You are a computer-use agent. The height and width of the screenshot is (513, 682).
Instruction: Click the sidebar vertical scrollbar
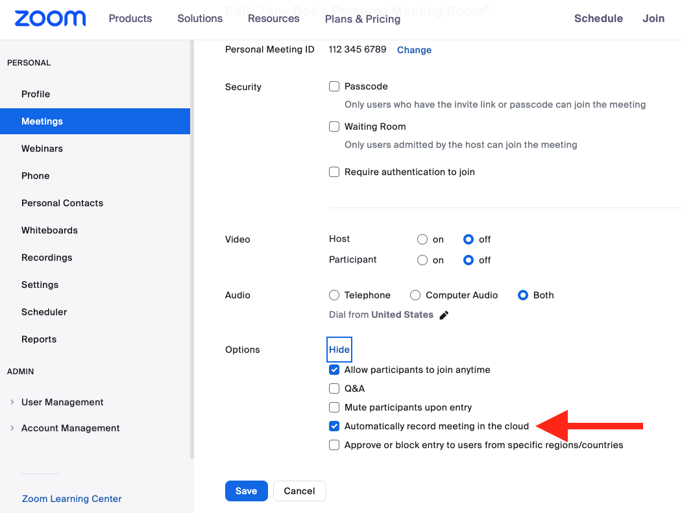point(191,246)
